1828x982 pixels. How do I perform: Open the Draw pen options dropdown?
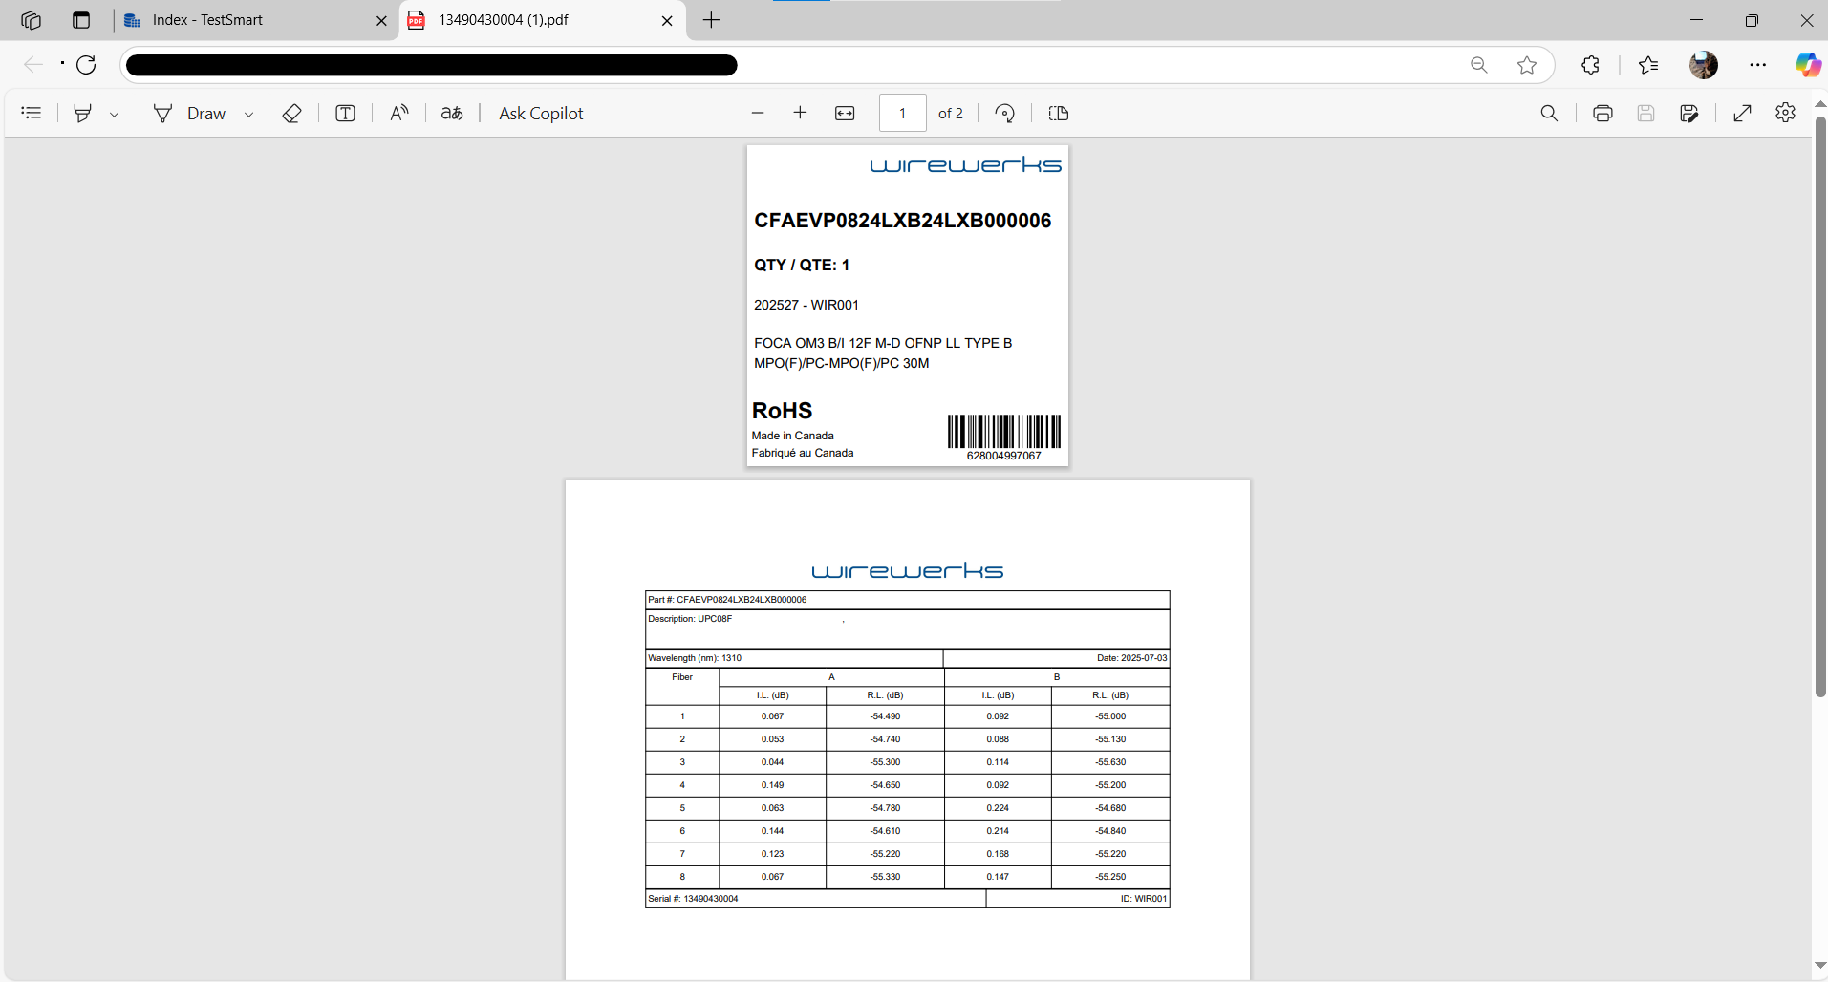pyautogui.click(x=248, y=113)
